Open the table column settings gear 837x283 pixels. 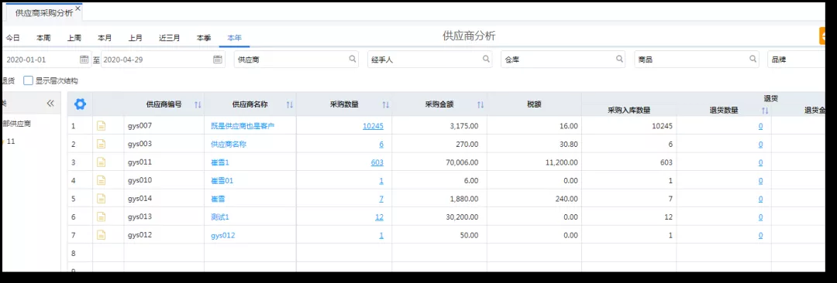[x=80, y=104]
